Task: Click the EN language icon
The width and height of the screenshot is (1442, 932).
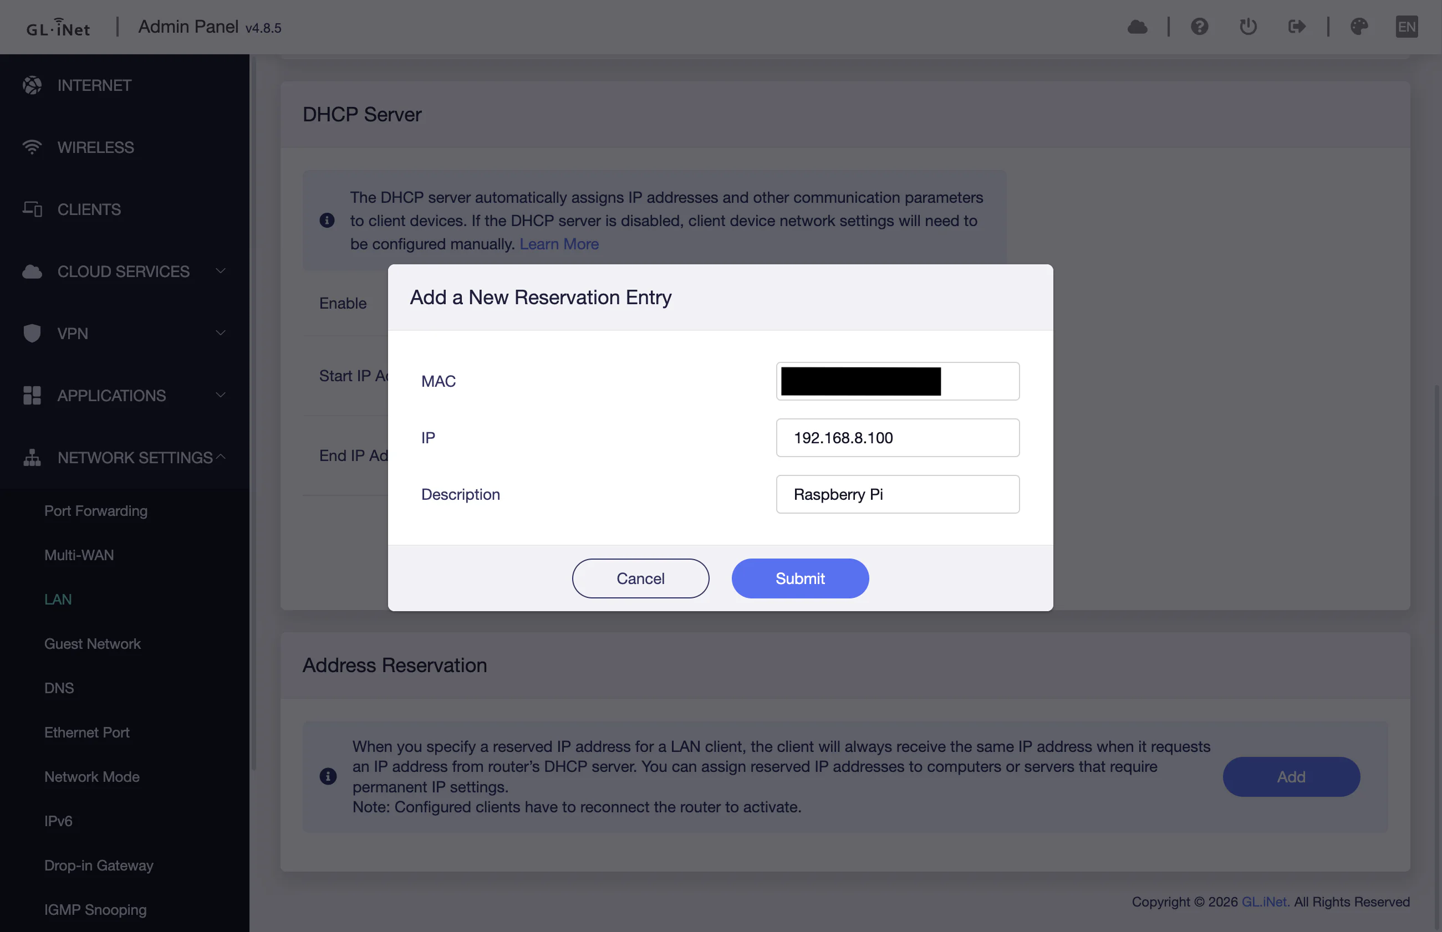Action: coord(1407,27)
